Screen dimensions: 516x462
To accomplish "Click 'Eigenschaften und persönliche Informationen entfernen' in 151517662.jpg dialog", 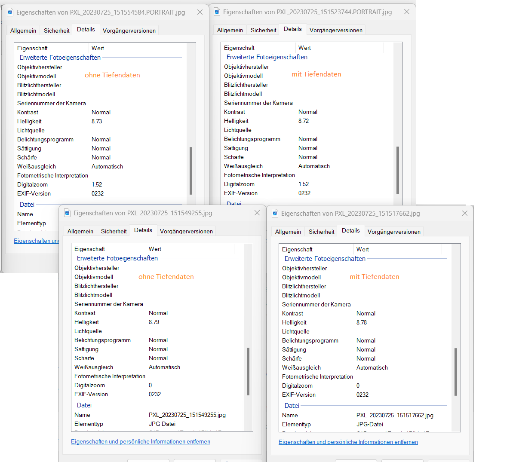I will (x=348, y=442).
